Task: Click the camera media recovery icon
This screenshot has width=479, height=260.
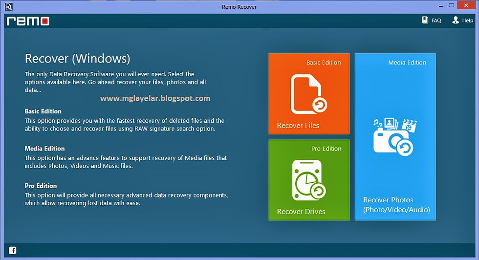Action: (x=395, y=136)
